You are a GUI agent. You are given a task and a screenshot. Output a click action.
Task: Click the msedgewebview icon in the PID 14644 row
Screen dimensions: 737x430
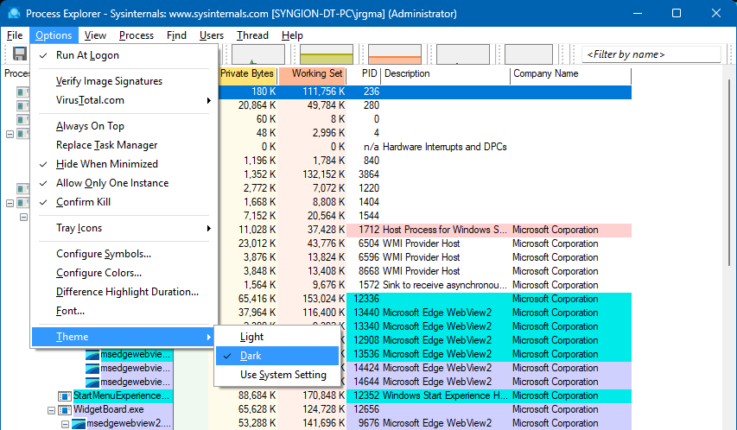tap(92, 382)
